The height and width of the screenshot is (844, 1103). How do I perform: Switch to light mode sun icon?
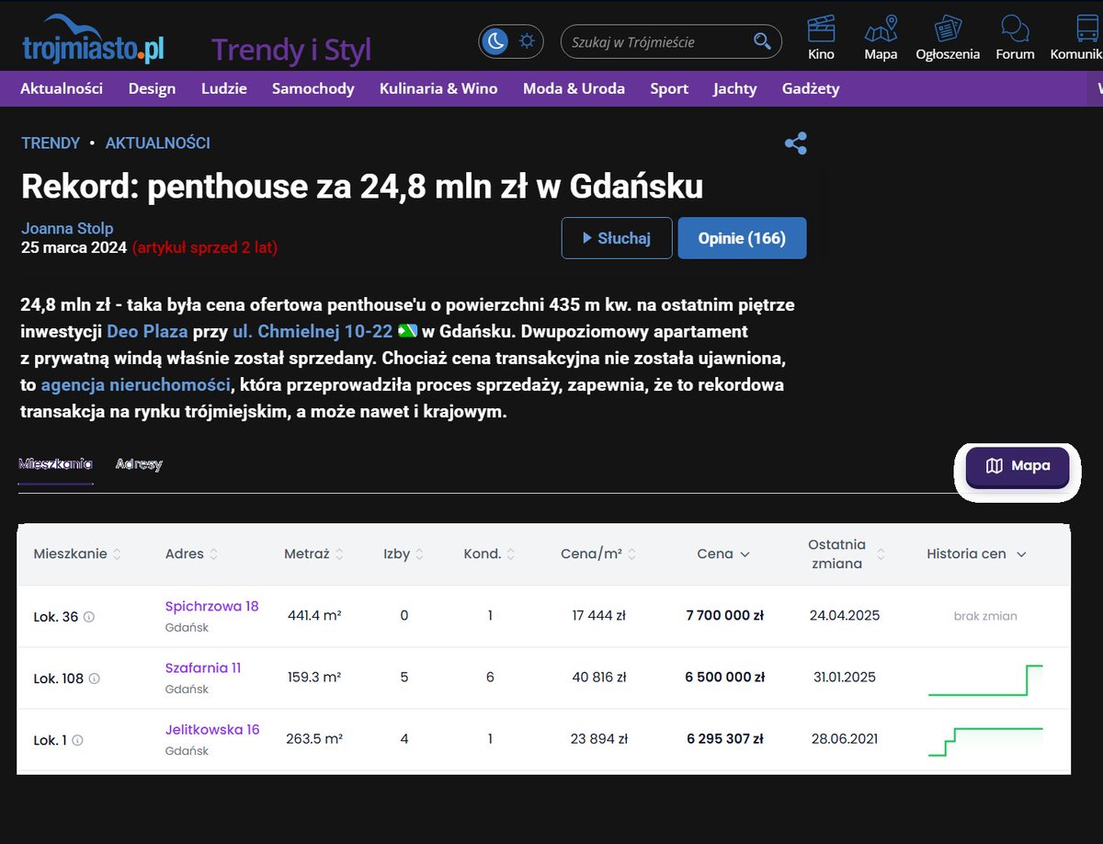point(527,41)
